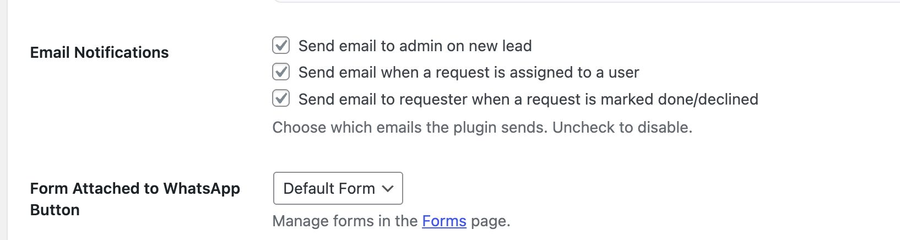Image resolution: width=900 pixels, height=240 pixels.
Task: Click the field border at the top edge
Action: click(551, 1)
